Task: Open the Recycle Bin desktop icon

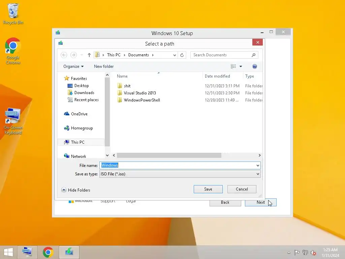Action: (x=13, y=13)
